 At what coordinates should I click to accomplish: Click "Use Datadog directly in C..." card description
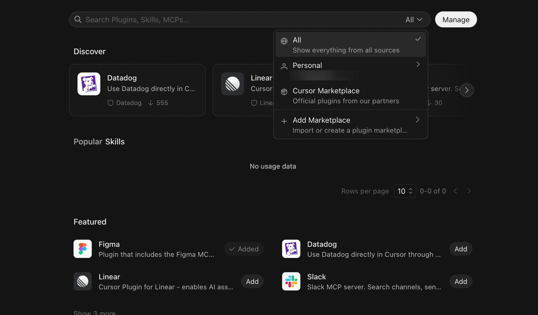click(x=151, y=89)
